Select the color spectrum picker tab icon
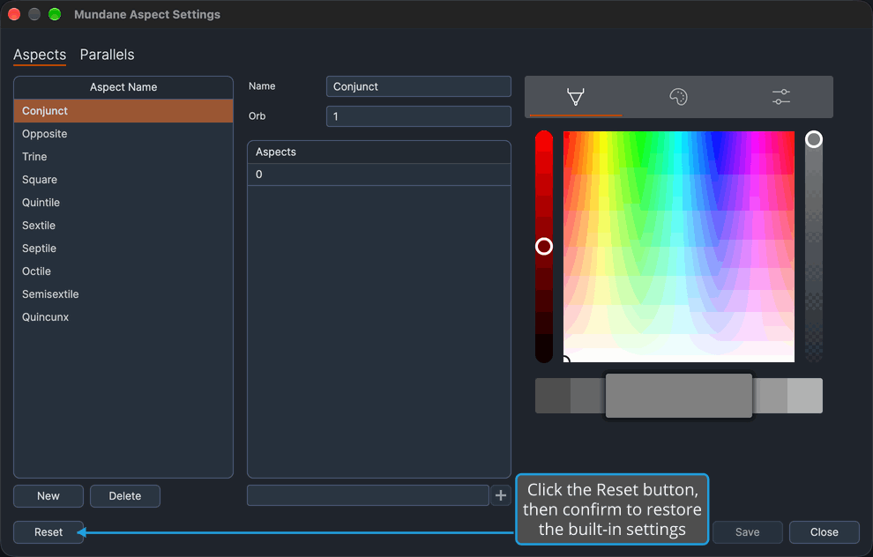This screenshot has height=557, width=873. tap(576, 97)
